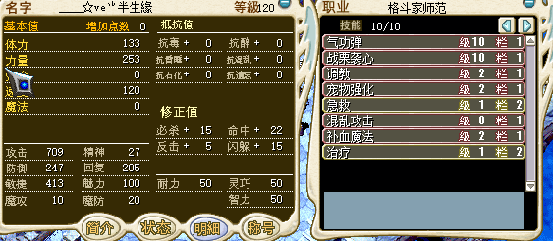Click the left arrow skill page button
Image resolution: width=553 pixels, height=241 pixels.
point(506,25)
